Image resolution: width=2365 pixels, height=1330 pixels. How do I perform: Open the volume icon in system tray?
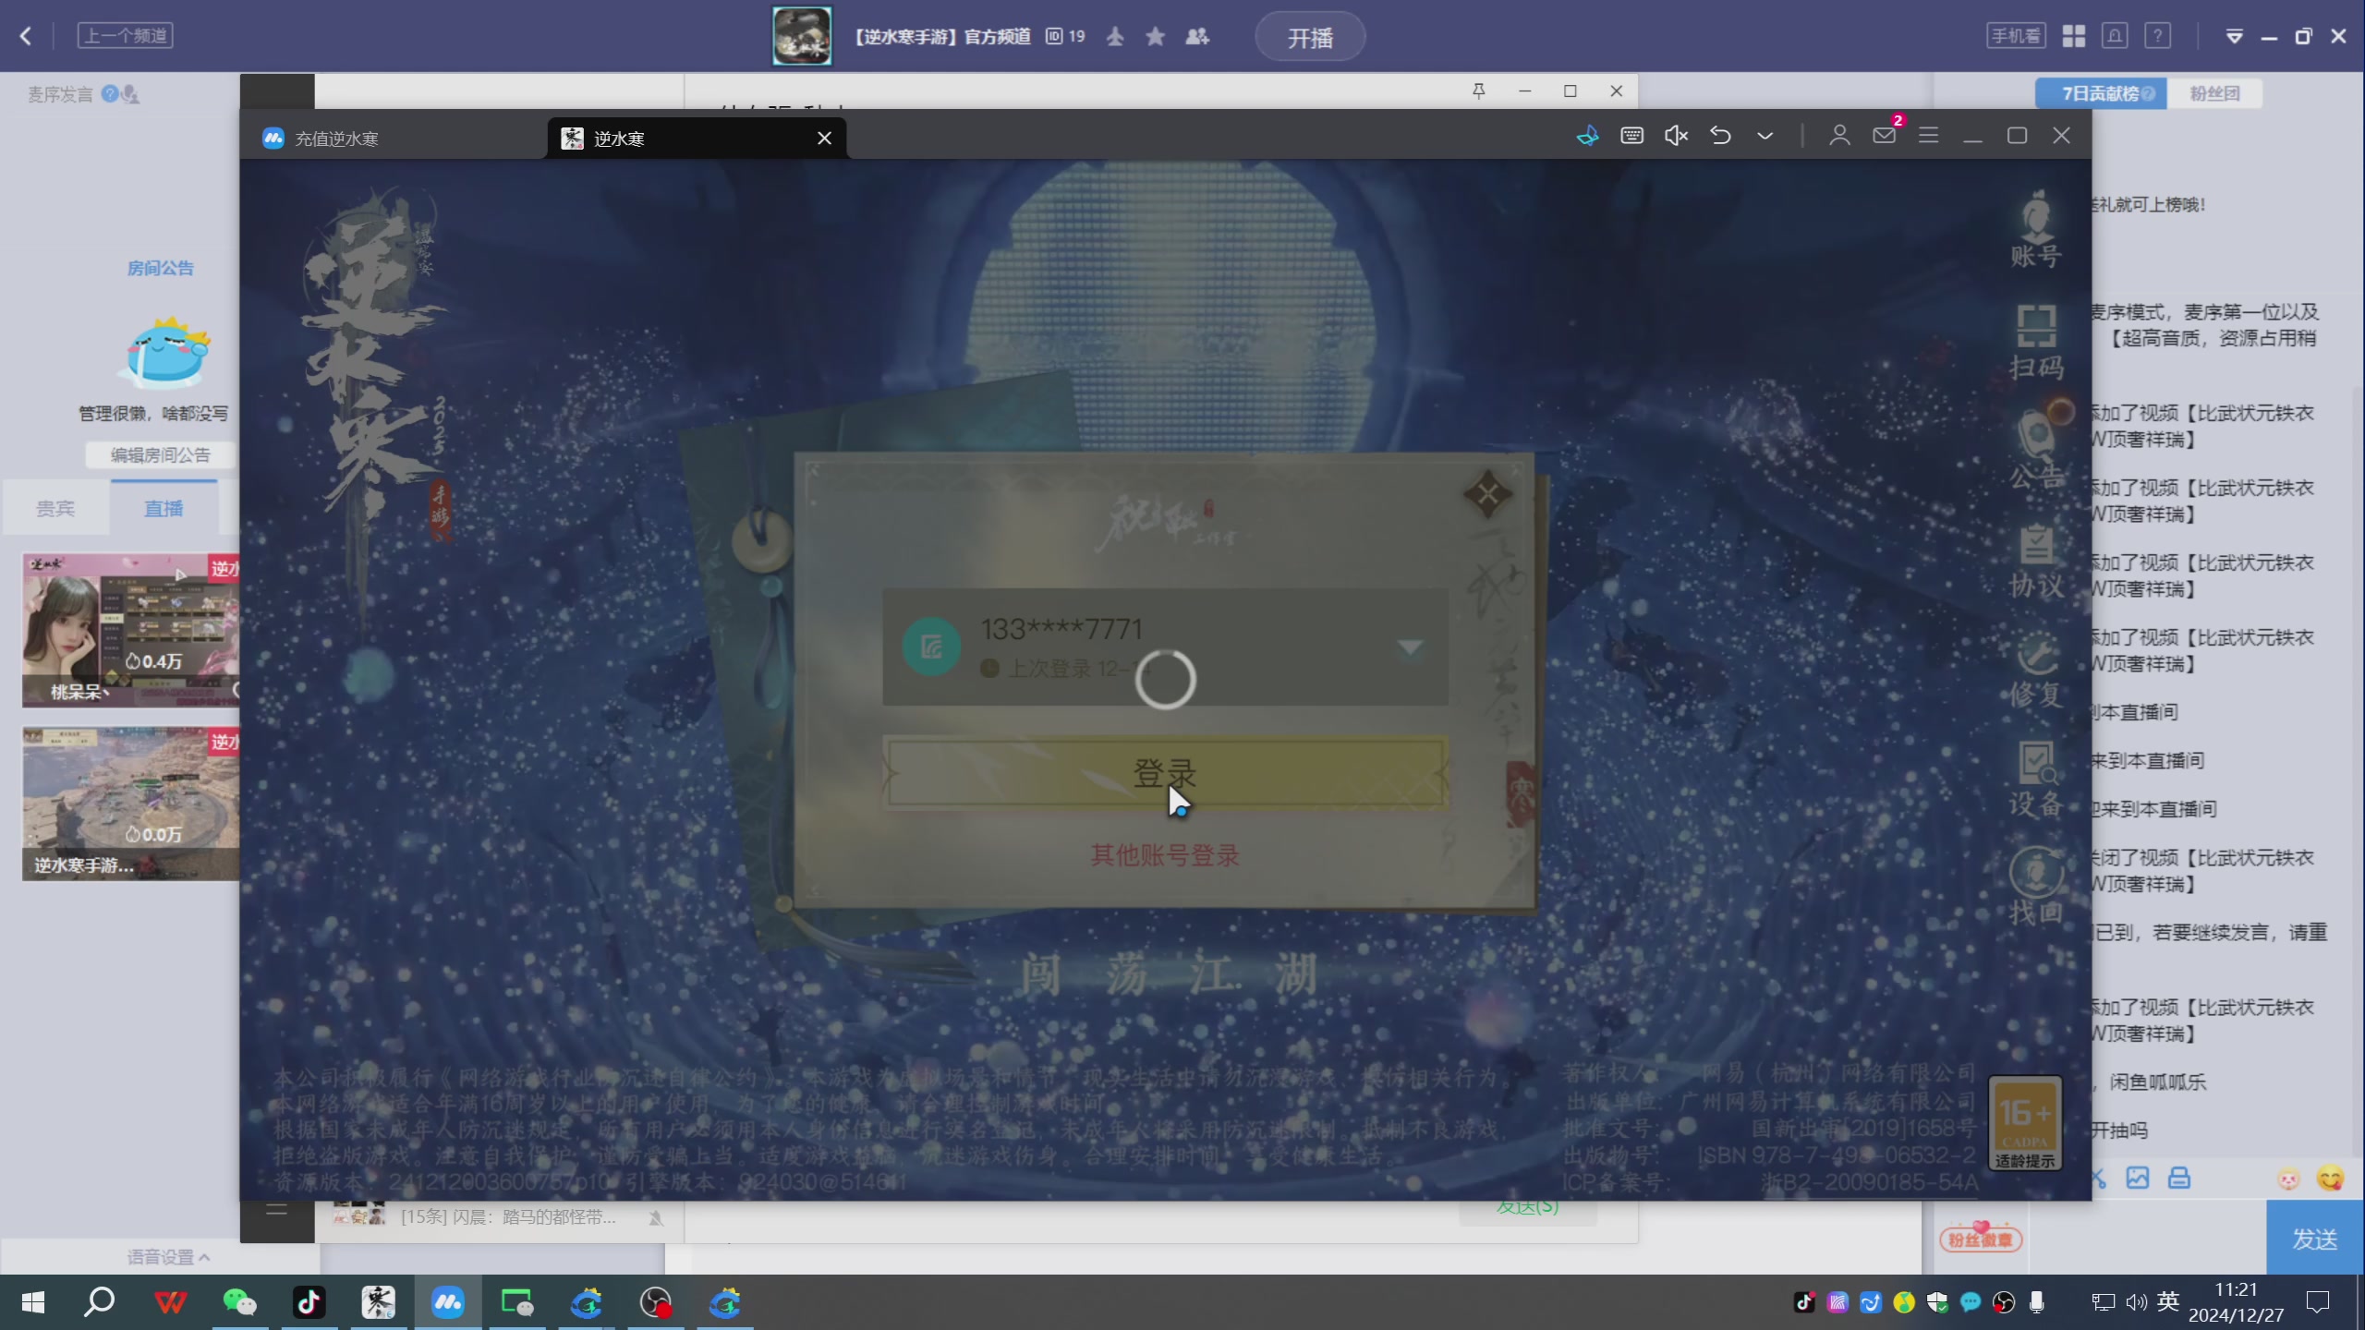coord(2136,1302)
